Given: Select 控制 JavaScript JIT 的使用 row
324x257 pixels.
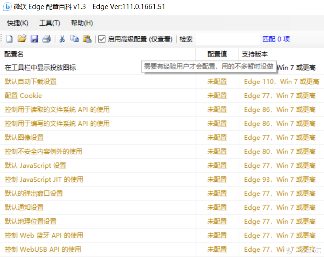Looking at the screenshot, I should 162,180.
